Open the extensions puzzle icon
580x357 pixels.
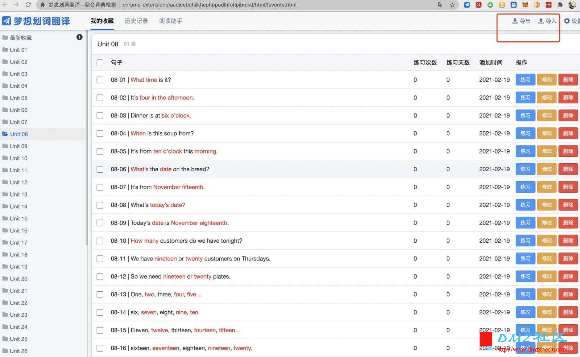pyautogui.click(x=560, y=5)
